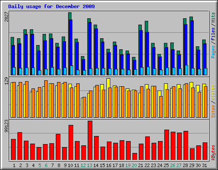Click the red KBytes bar for day 25

click(x=166, y=145)
